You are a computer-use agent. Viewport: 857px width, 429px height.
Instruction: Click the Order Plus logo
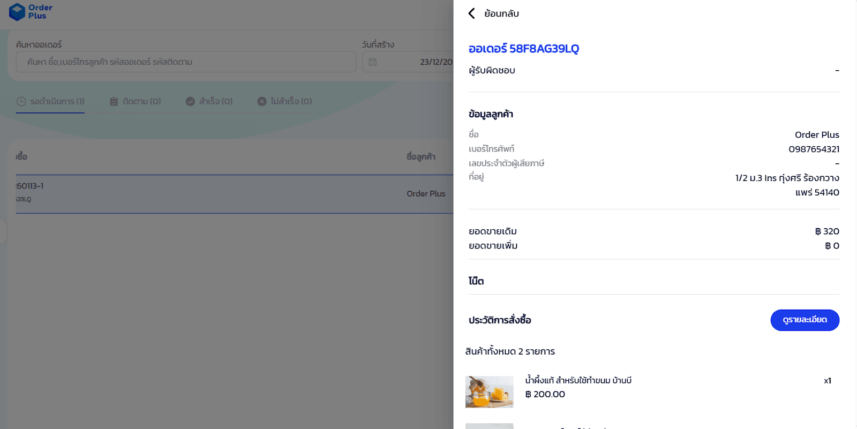(x=31, y=12)
